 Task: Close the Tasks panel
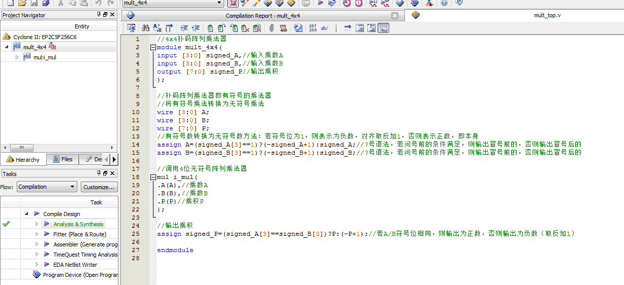(112, 174)
